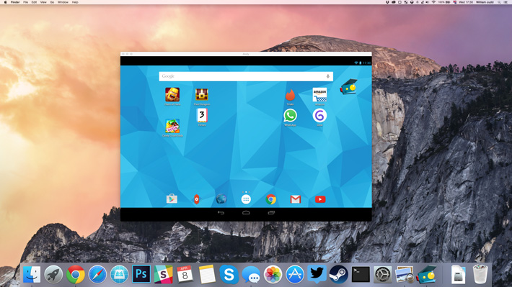
Task: Open the Mailbox app in the dock
Action: 119,274
